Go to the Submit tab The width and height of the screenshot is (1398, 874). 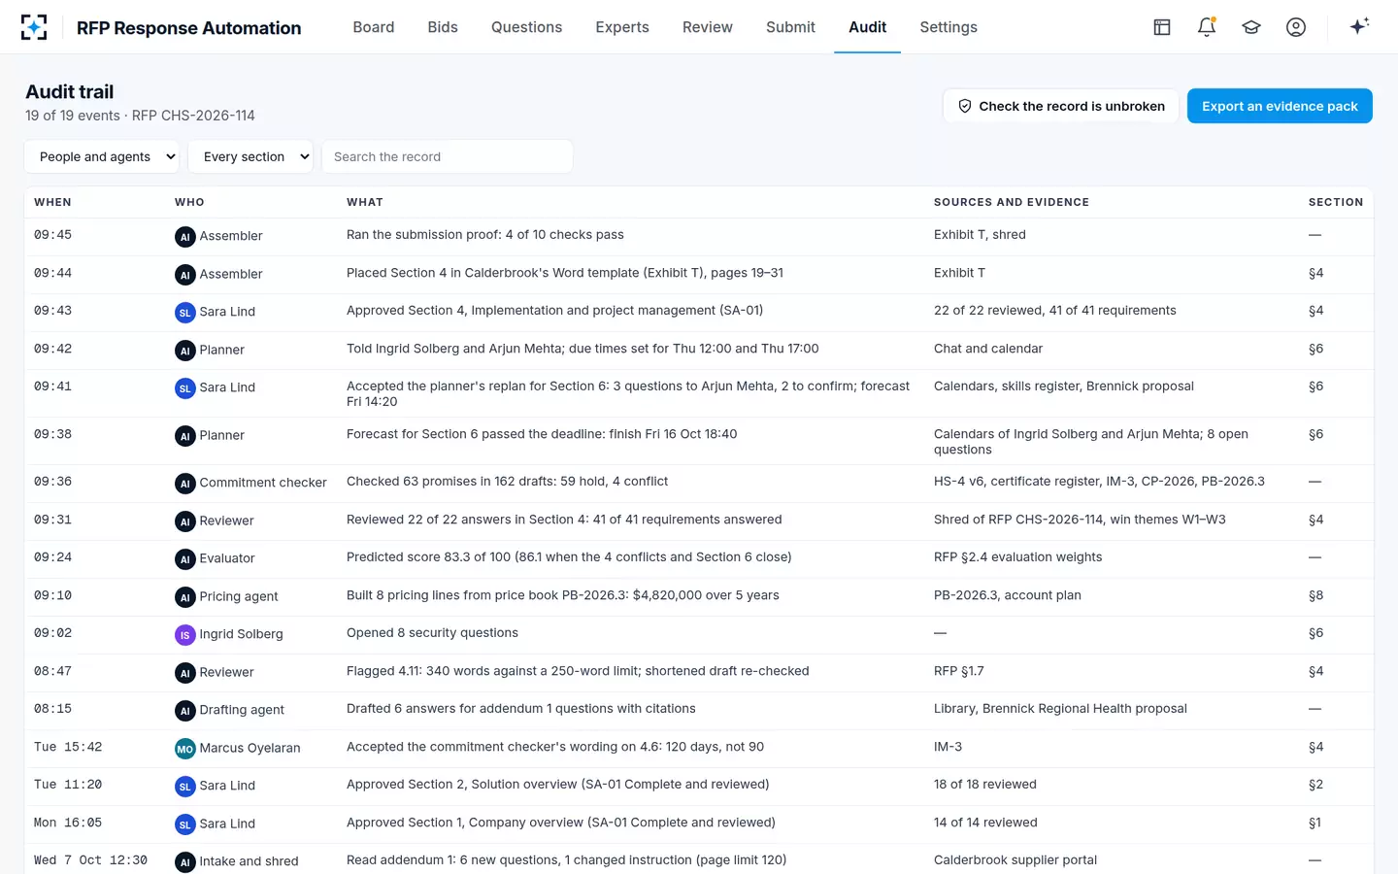tap(790, 27)
